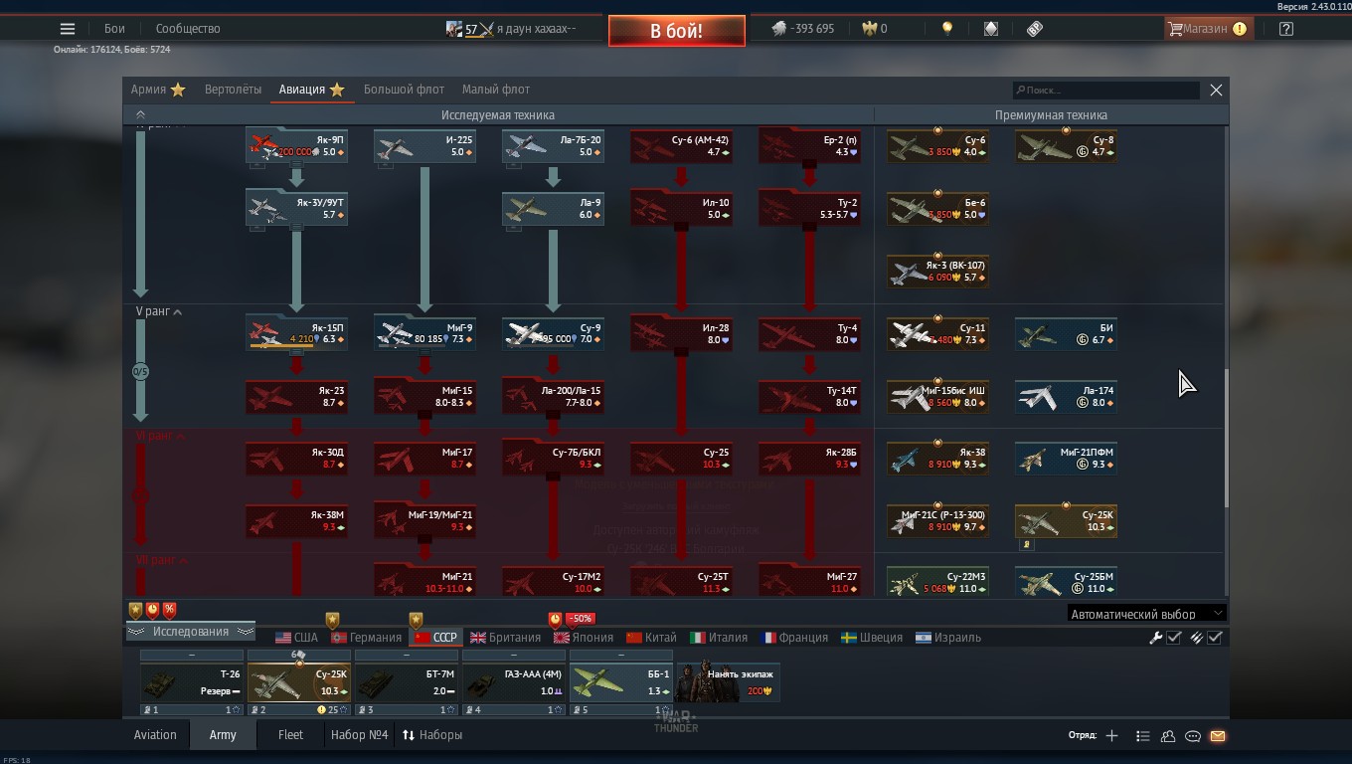Collapse the VI ранг section
This screenshot has width=1352, height=764.
click(159, 436)
